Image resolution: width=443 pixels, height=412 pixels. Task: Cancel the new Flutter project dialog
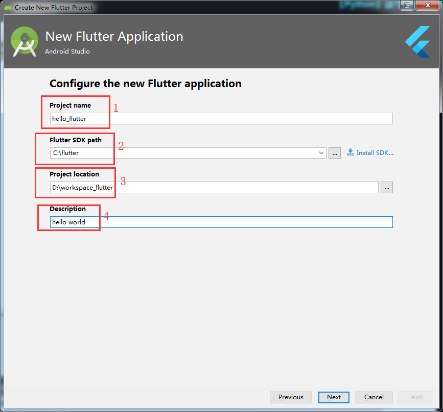374,397
